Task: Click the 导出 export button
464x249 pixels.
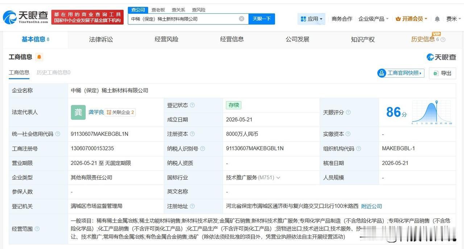Action: point(442,73)
